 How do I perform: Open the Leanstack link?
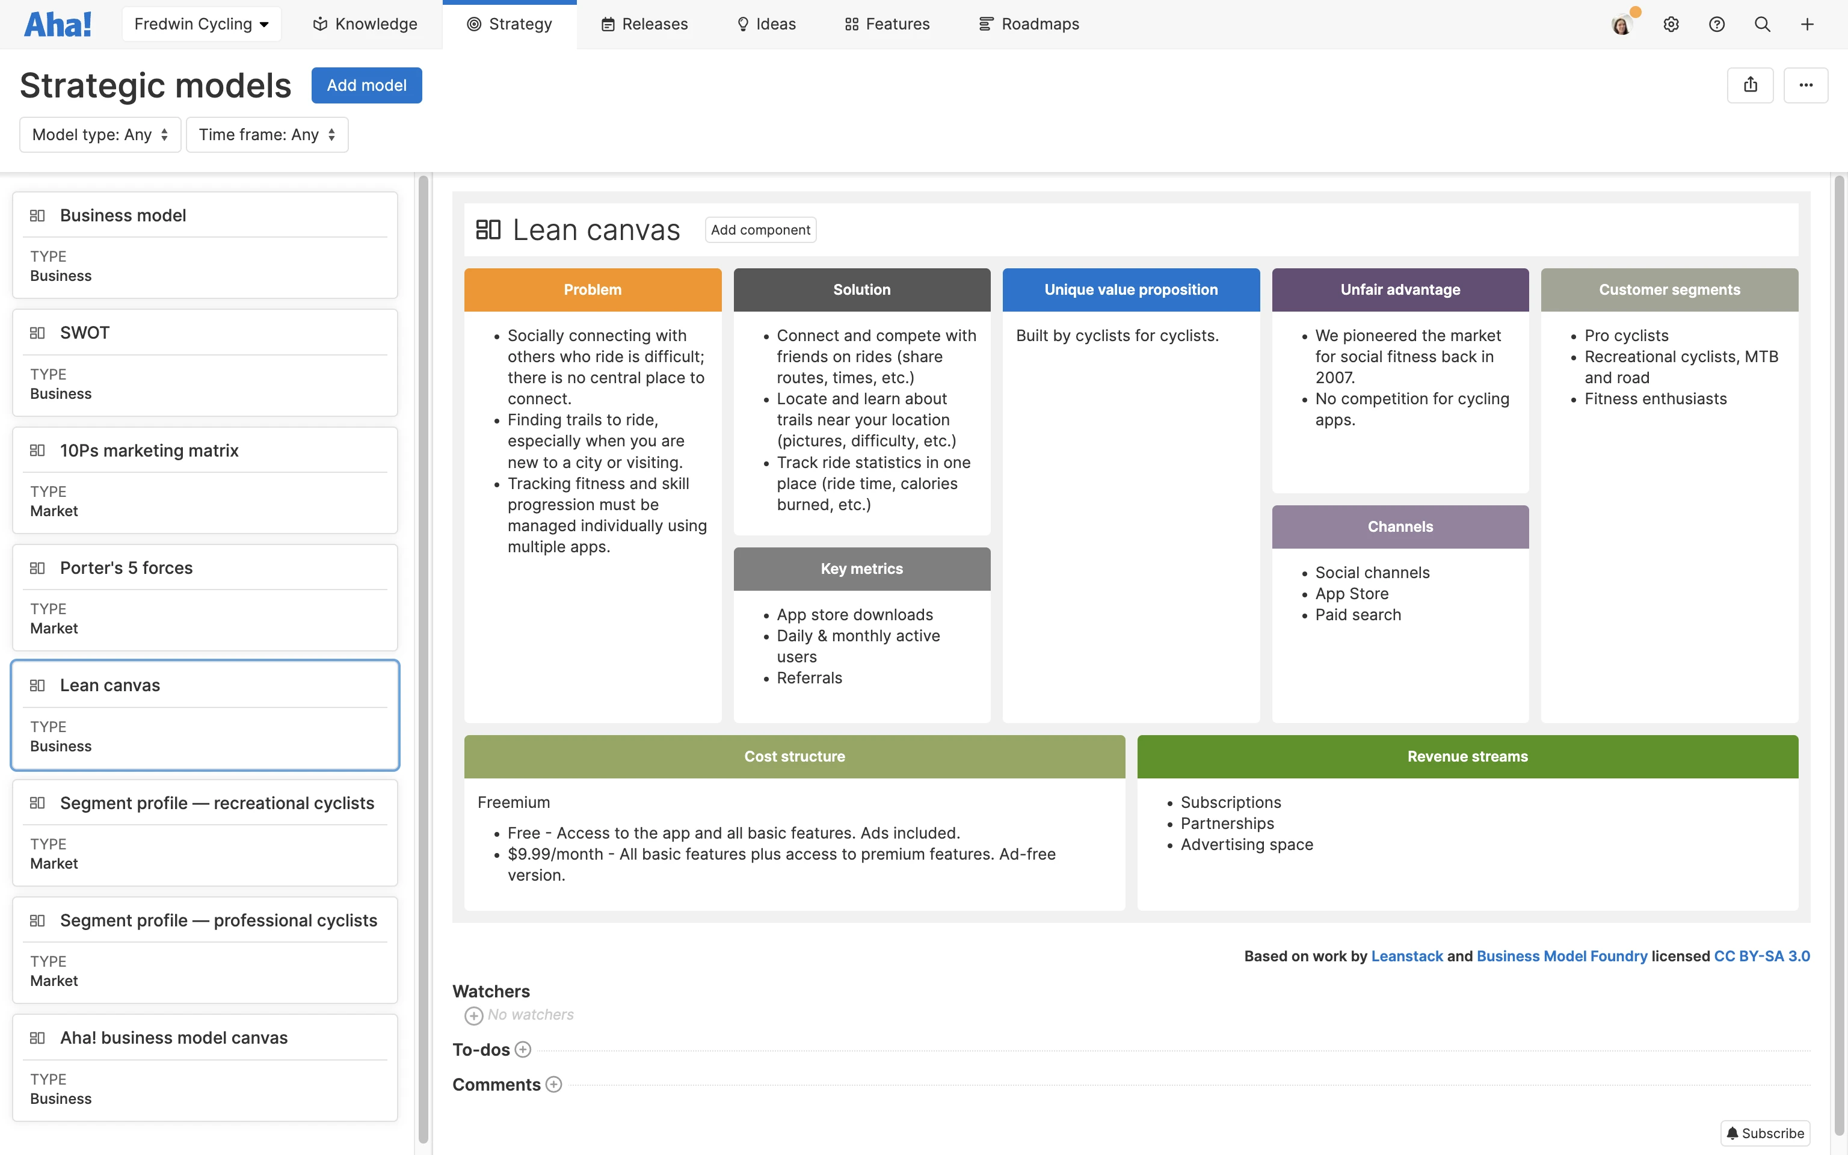(1406, 956)
